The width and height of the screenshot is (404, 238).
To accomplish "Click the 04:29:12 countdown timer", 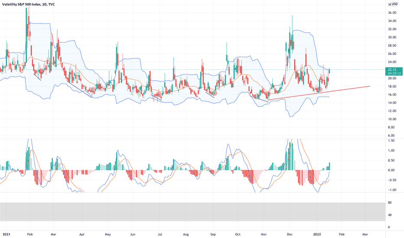I will 394,73.
